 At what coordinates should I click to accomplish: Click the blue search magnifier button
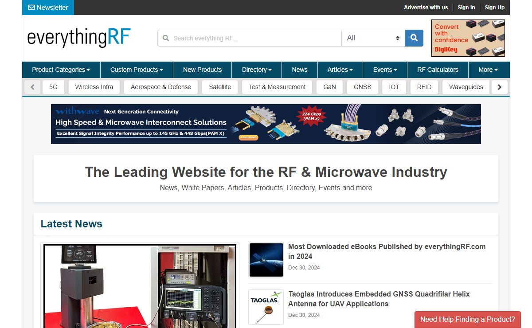(x=414, y=38)
